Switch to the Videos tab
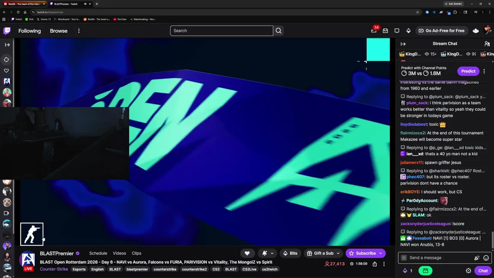494x278 pixels. 119,253
